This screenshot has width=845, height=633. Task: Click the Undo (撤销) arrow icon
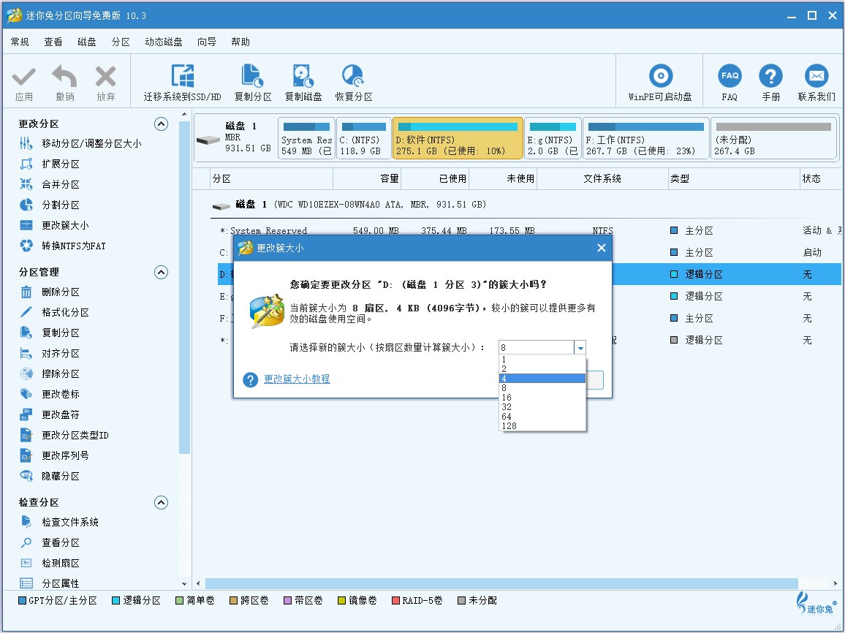(x=64, y=77)
